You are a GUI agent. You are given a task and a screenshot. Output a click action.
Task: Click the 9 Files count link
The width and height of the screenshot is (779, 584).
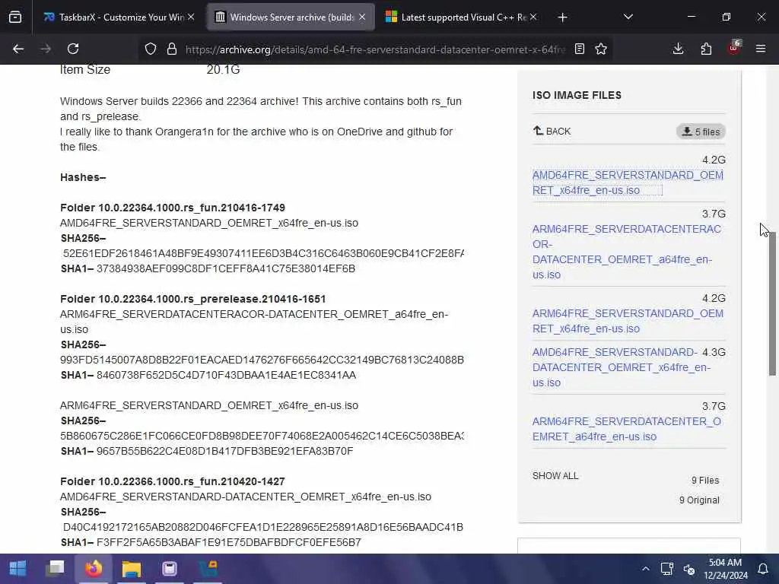[x=705, y=481]
